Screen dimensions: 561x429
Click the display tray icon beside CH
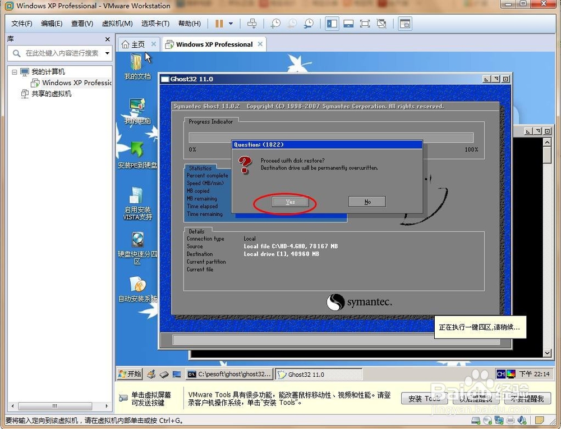pyautogui.click(x=511, y=374)
